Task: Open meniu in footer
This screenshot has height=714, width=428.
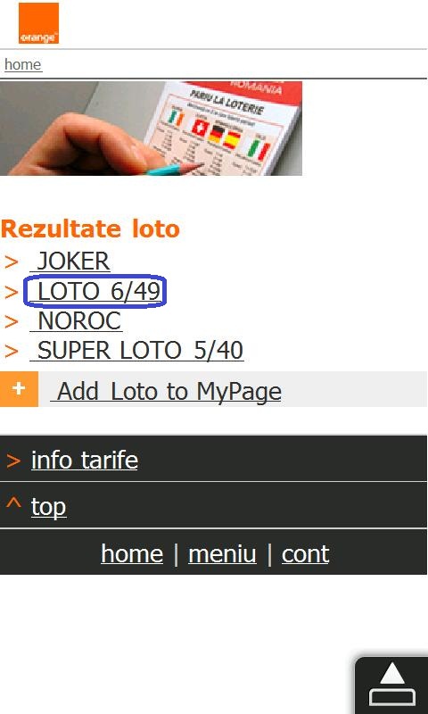Action: [x=222, y=553]
